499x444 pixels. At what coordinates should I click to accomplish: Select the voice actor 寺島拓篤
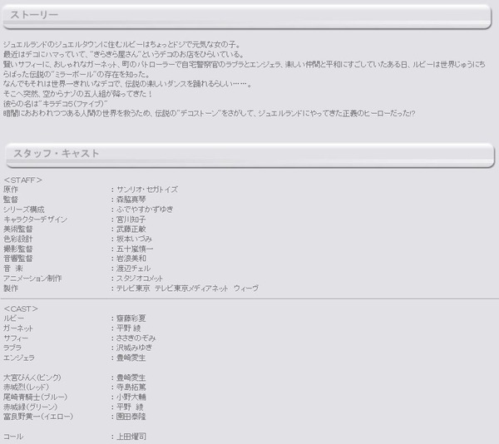pyautogui.click(x=131, y=387)
